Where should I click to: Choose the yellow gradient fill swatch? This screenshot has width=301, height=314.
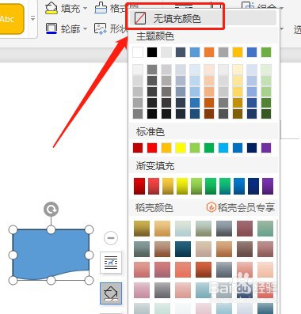(182, 186)
